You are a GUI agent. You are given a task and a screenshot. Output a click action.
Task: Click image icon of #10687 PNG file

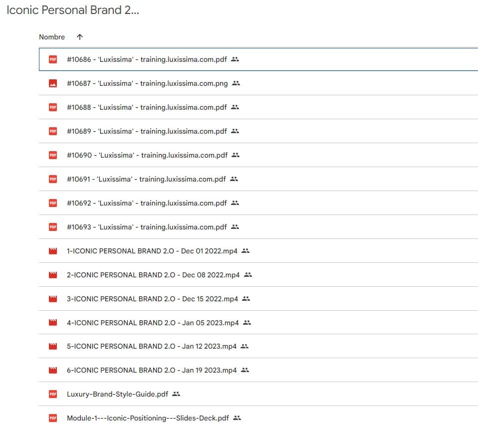(53, 83)
